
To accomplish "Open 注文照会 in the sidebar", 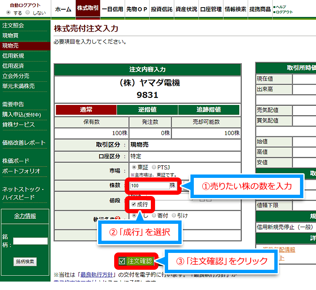I will [13, 26].
